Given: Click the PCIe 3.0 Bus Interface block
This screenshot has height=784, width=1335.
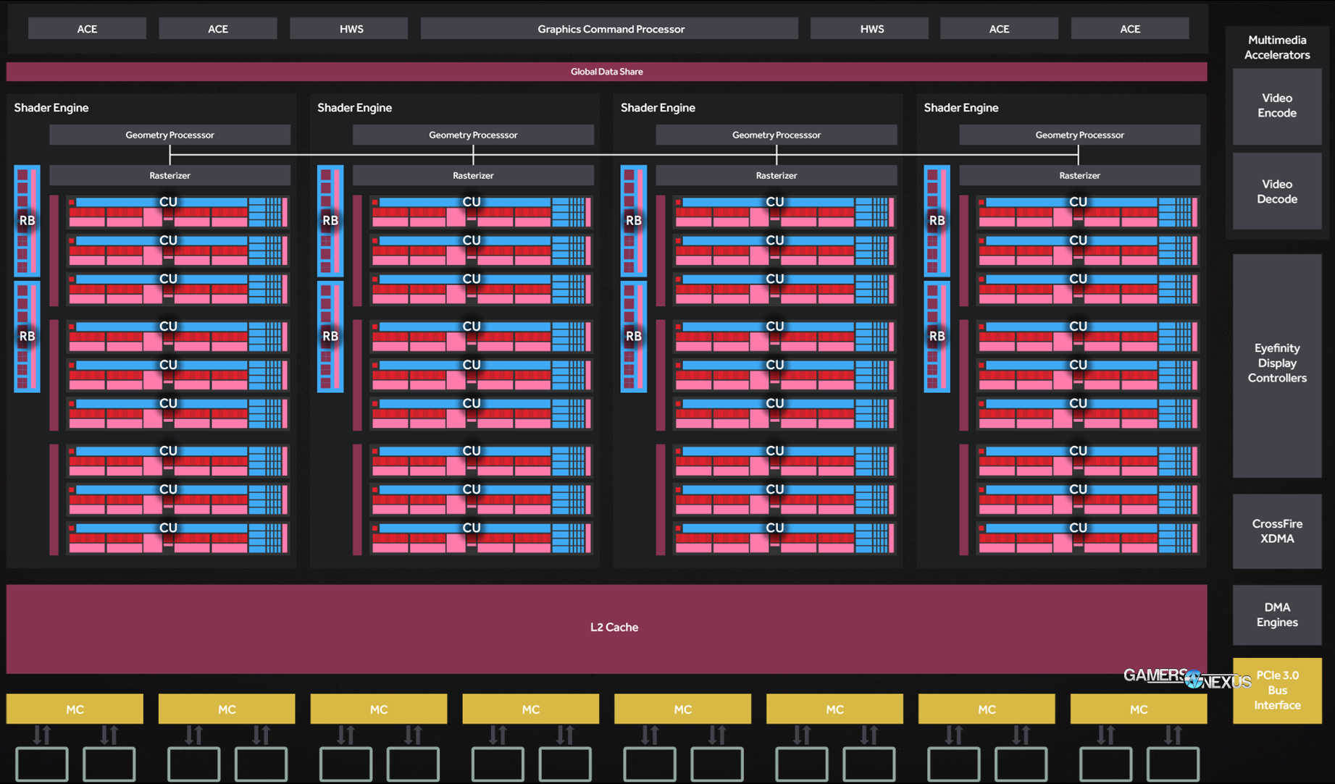Looking at the screenshot, I should pyautogui.click(x=1276, y=690).
